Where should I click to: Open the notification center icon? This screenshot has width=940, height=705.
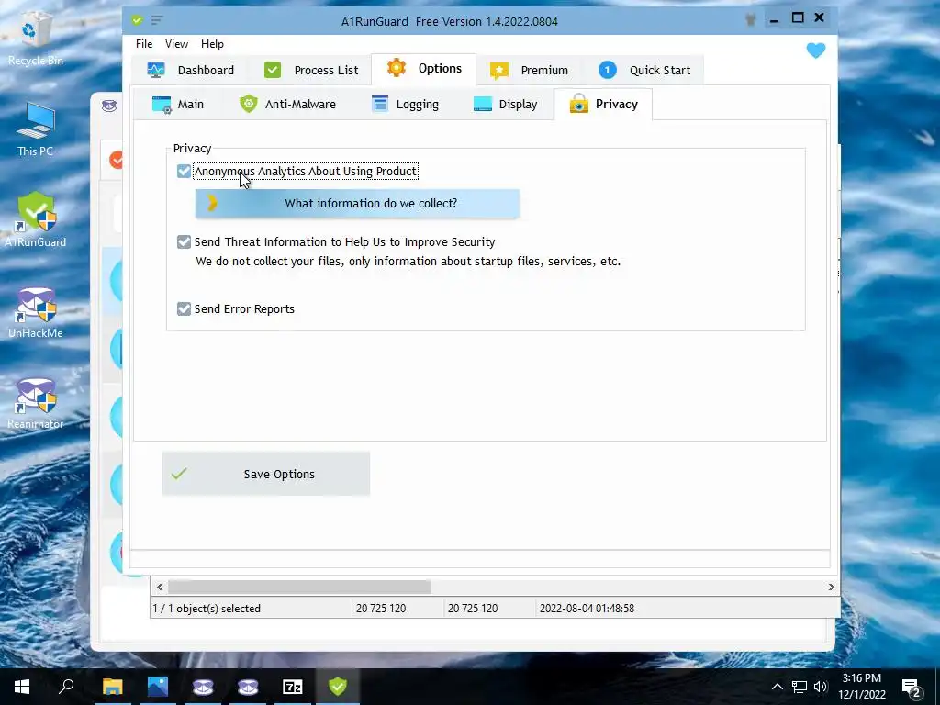click(912, 687)
